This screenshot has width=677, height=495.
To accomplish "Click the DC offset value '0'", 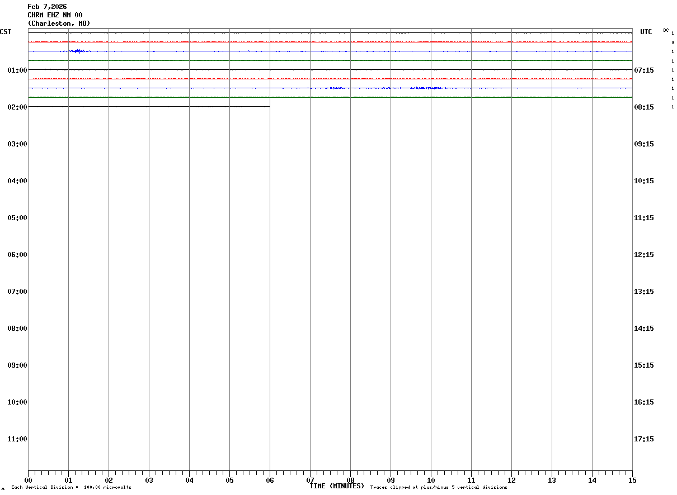I will [x=673, y=42].
